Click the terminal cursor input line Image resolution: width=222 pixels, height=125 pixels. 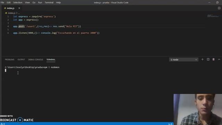[6, 70]
